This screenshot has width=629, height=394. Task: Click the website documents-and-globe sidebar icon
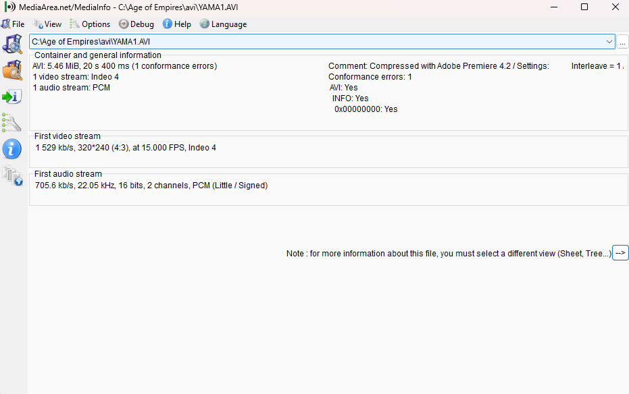coord(12,175)
